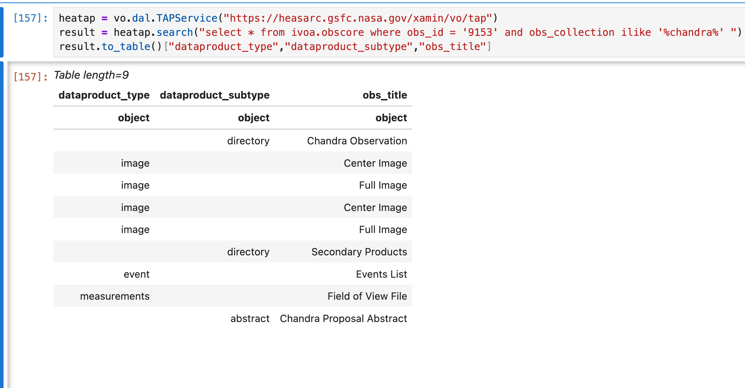Collapse input cell via blue bar
Image resolution: width=745 pixels, height=388 pixels.
coord(2,32)
